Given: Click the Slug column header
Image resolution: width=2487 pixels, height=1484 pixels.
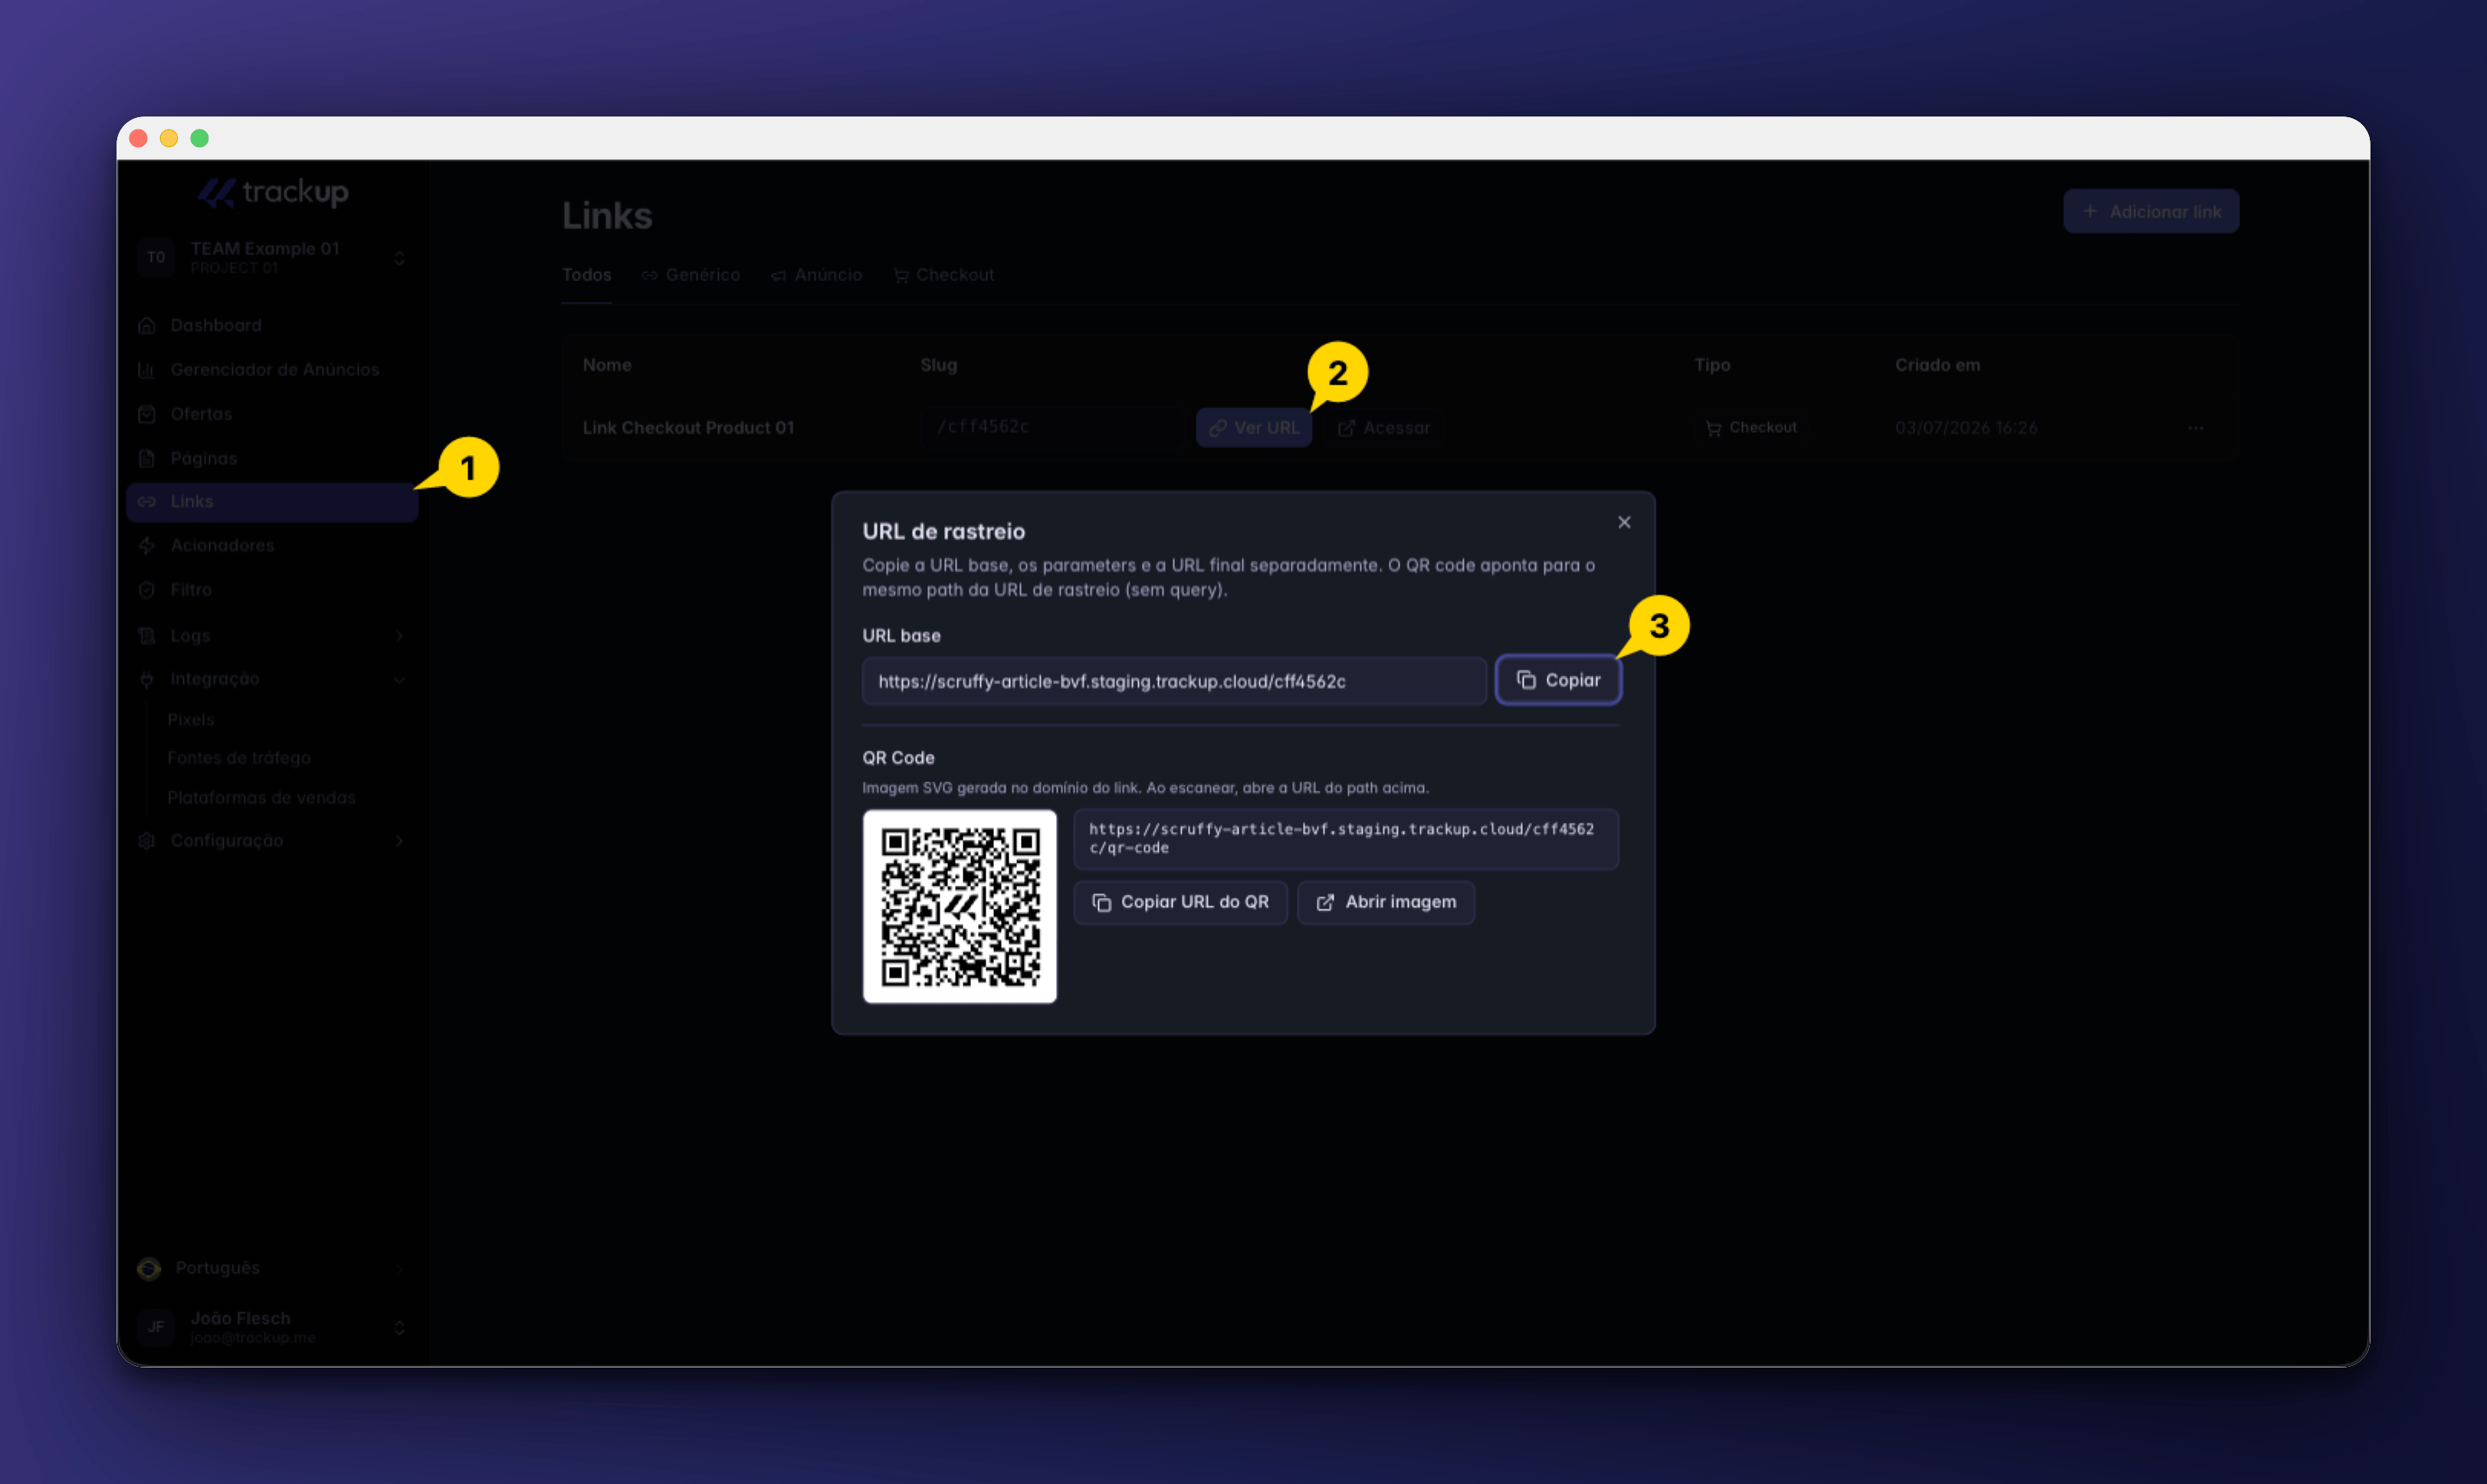Looking at the screenshot, I should (938, 365).
